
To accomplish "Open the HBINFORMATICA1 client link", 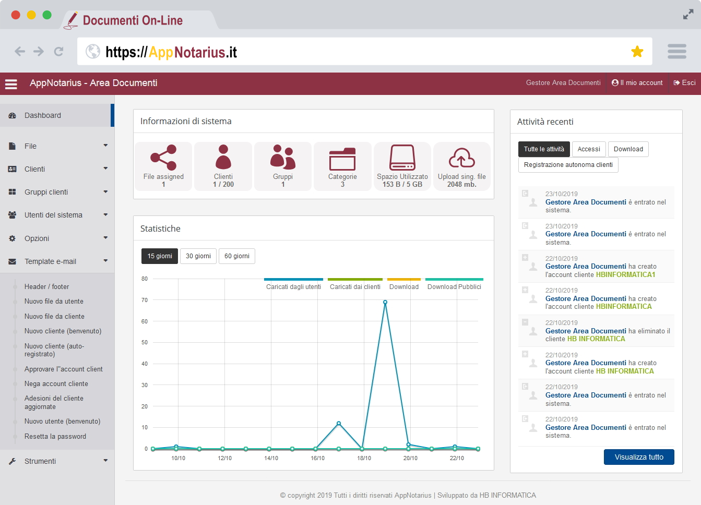I will [625, 274].
